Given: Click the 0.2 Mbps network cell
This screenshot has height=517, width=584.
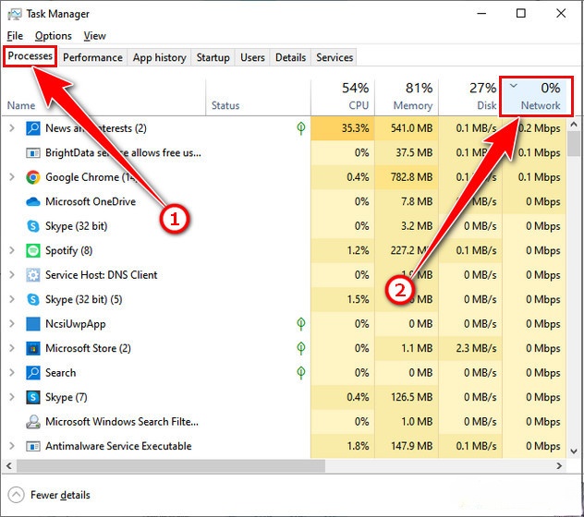Looking at the screenshot, I should pos(534,128).
